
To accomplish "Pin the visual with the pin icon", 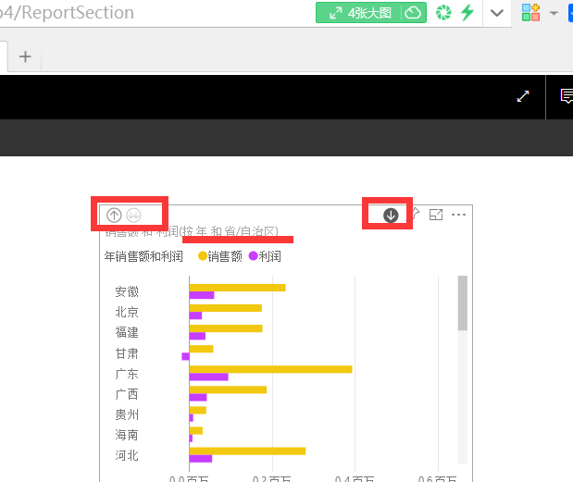I will [416, 214].
